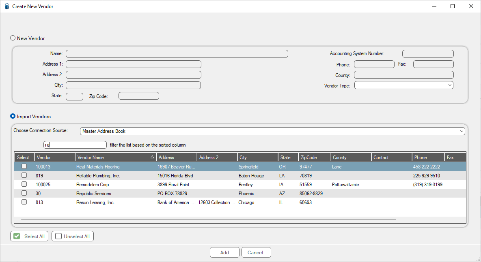Sort by the State column header
This screenshot has height=262, width=481.
288,158
